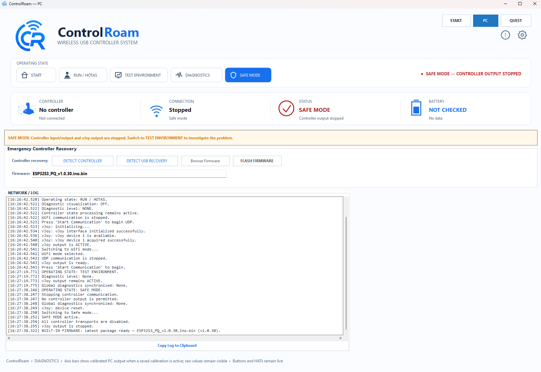Open the help question mark icon
Image resolution: width=541 pixels, height=372 pixels.
pyautogui.click(x=505, y=35)
